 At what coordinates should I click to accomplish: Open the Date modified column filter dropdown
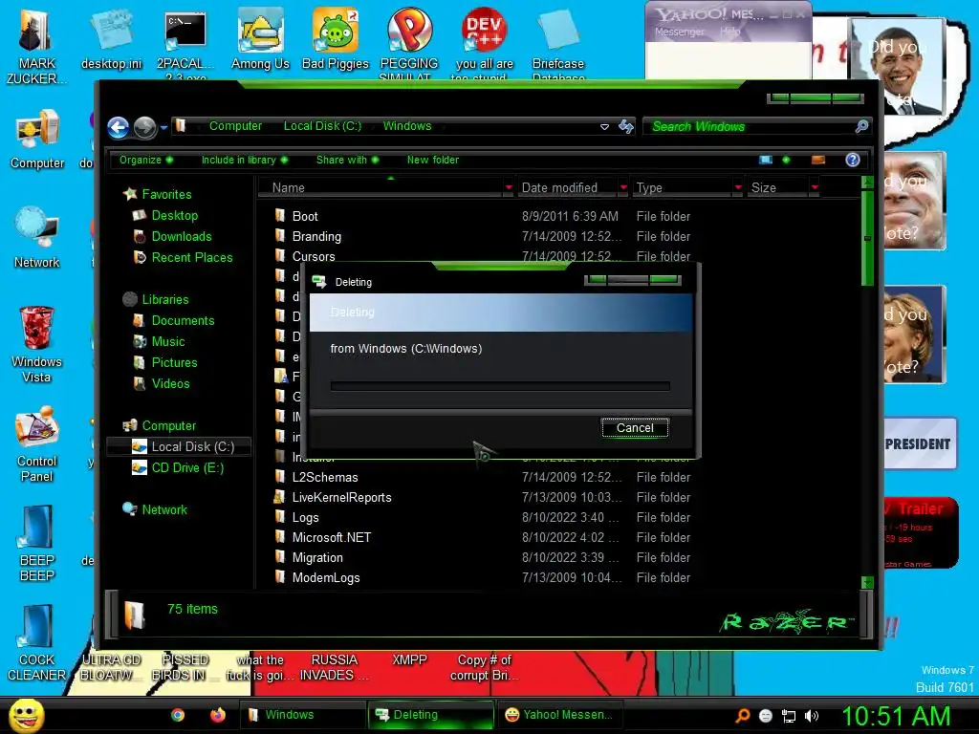(623, 187)
